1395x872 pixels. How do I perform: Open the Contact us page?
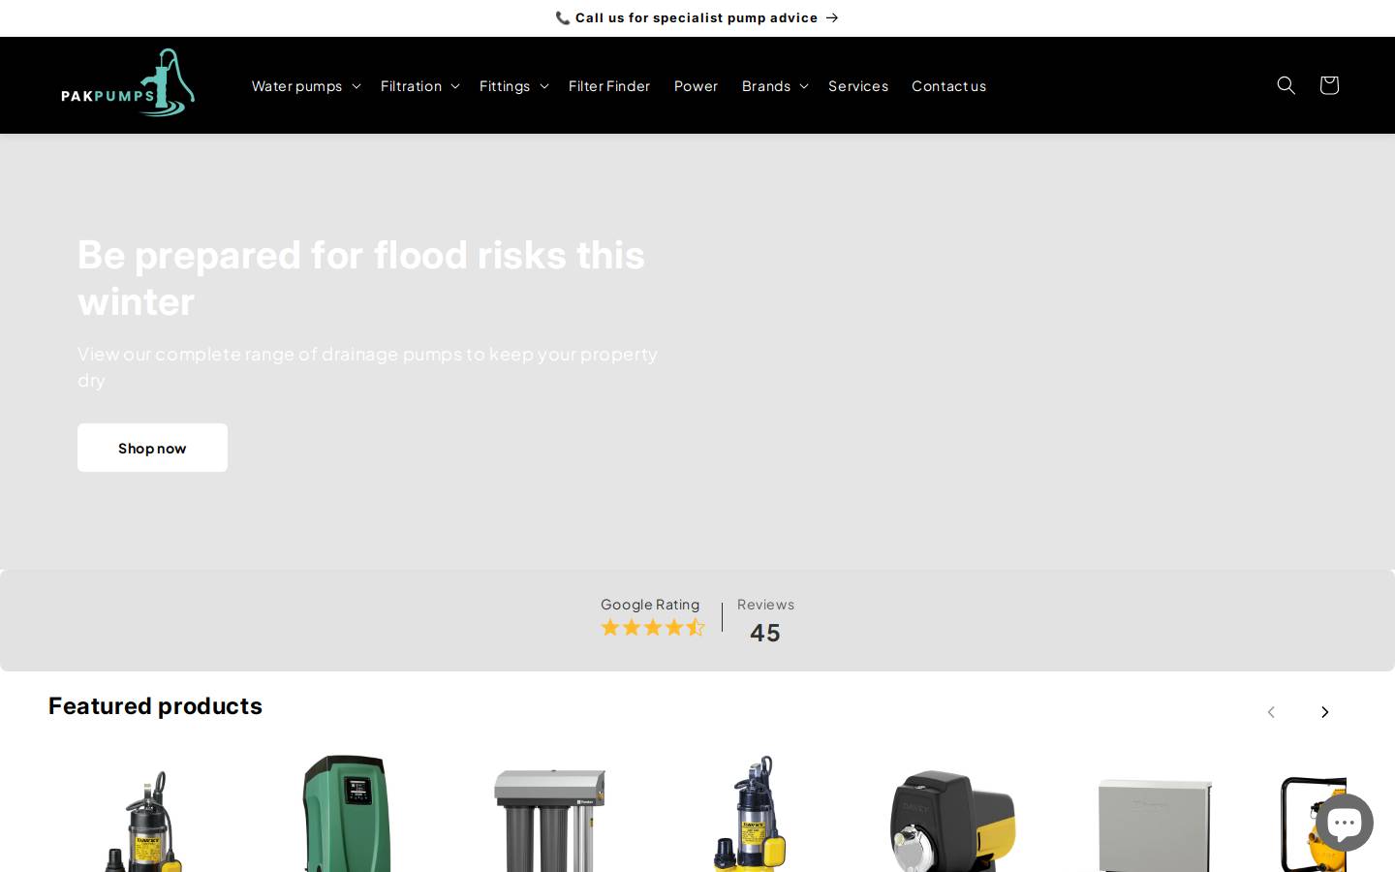[x=948, y=85]
